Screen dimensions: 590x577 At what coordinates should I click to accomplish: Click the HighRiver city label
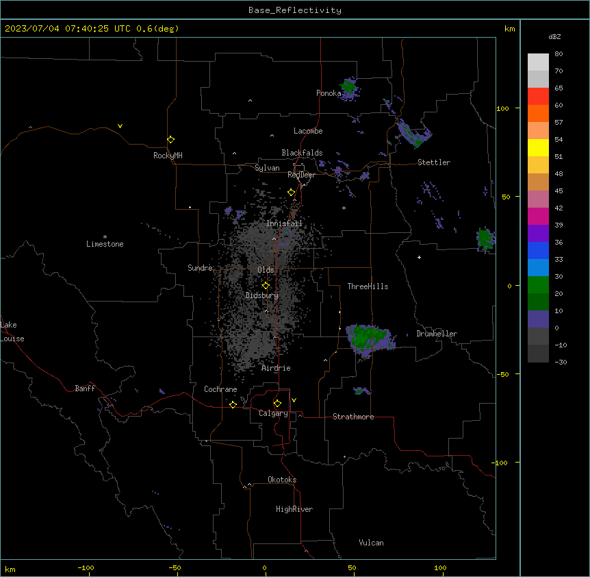click(x=294, y=509)
